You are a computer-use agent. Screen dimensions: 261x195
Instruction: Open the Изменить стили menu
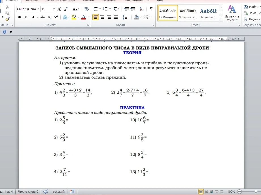click(232, 13)
